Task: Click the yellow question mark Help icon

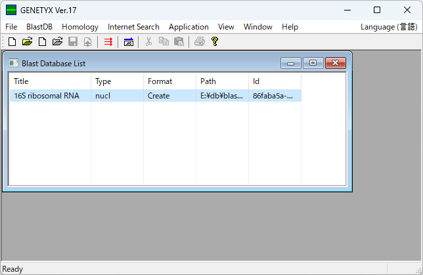Action: tap(214, 41)
